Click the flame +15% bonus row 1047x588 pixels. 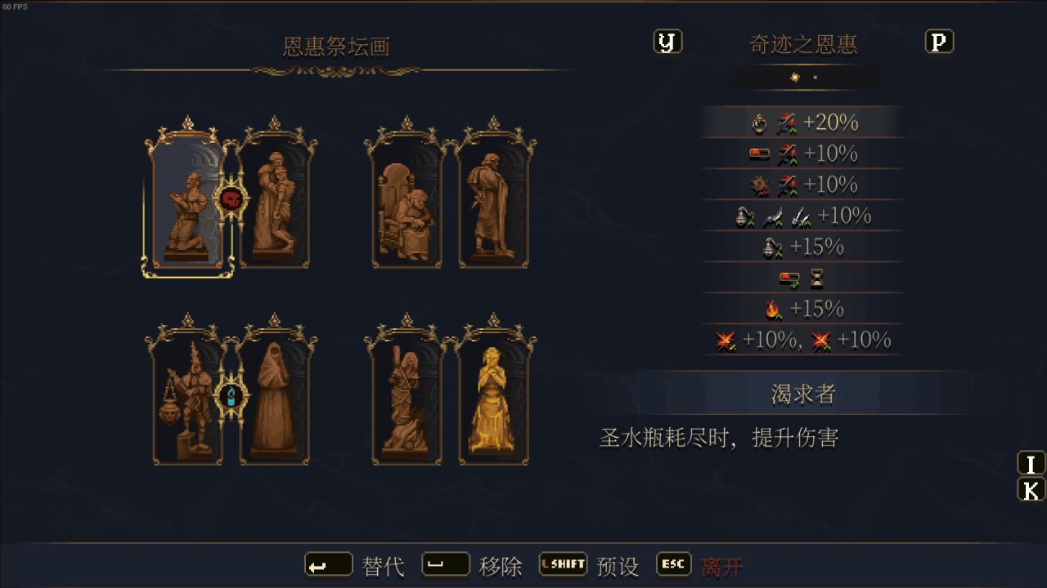pyautogui.click(x=803, y=309)
